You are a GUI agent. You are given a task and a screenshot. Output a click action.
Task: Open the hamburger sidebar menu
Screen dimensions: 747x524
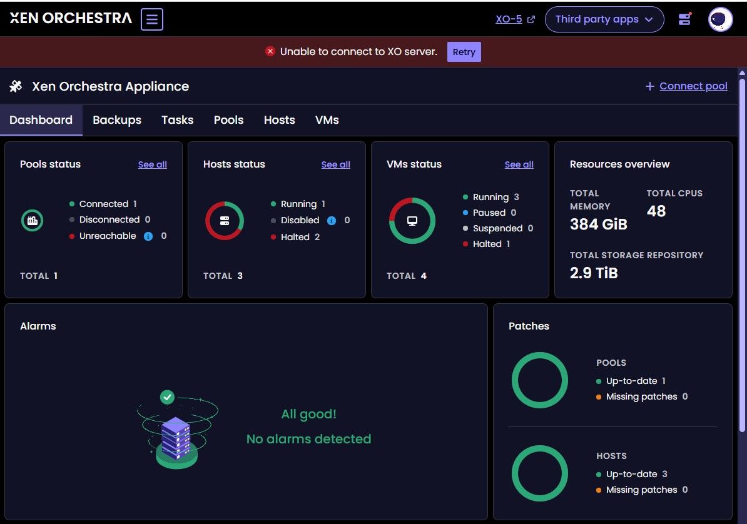152,19
